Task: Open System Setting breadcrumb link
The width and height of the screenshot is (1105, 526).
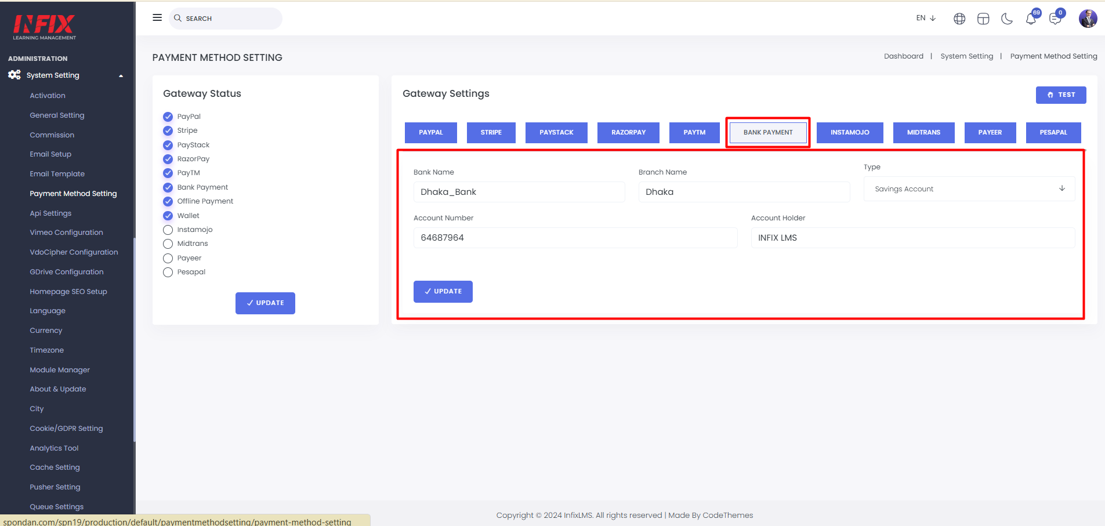Action: 967,56
